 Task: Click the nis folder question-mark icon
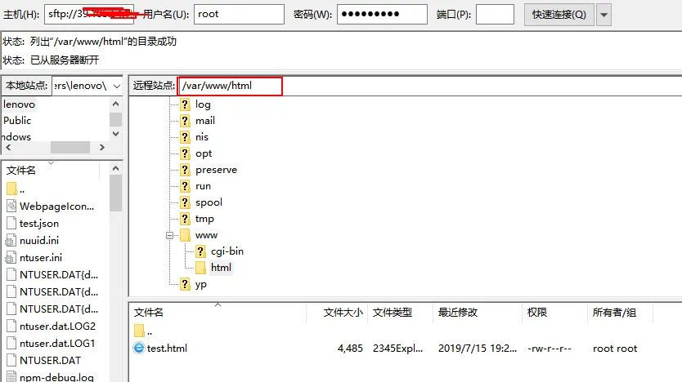coord(186,137)
